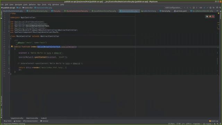This screenshot has height=125, width=222.
Task: Open the File menu
Action: pos(2,5)
